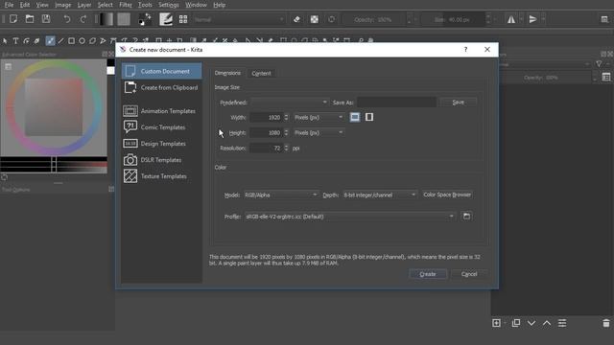Click the New Document toolbar icon

pyautogui.click(x=13, y=19)
